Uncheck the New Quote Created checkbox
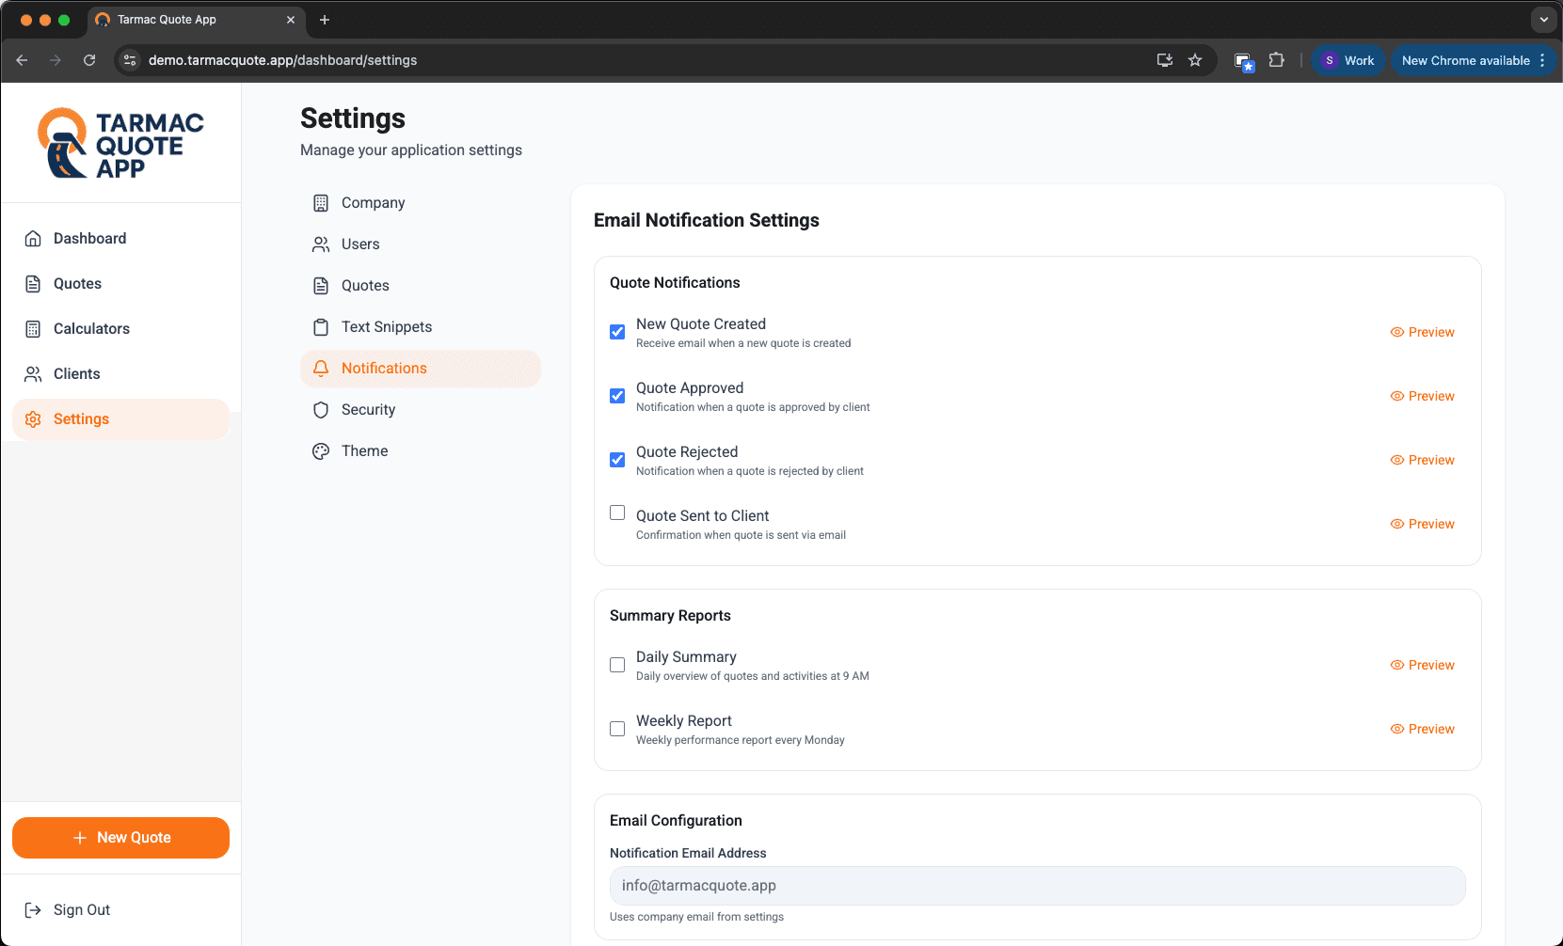The height and width of the screenshot is (946, 1563). 617,332
